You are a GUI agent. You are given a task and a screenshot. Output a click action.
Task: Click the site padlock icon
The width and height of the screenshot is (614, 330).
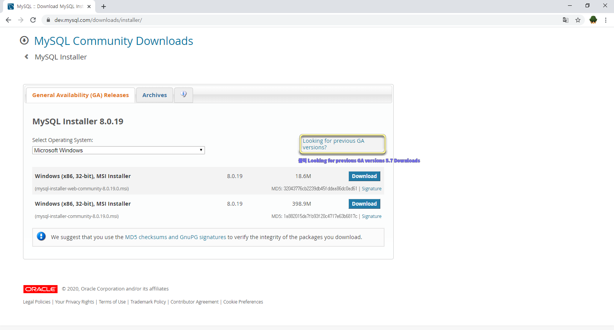coord(48,20)
